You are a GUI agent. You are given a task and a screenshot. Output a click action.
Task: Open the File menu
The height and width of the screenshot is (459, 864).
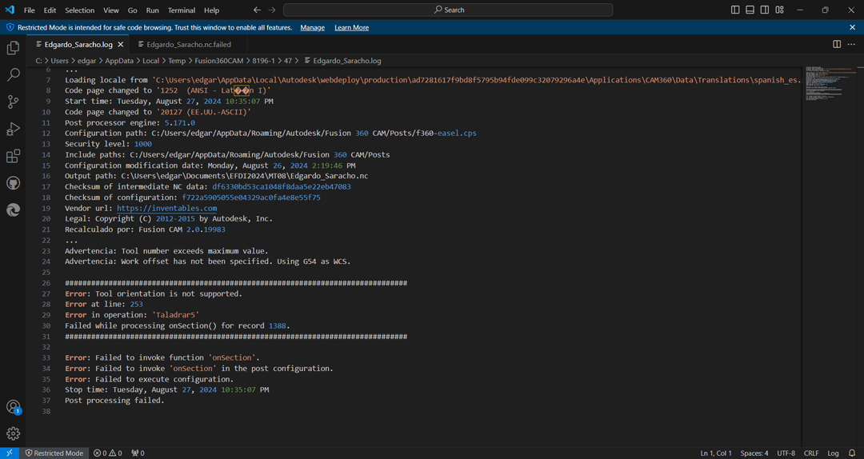tap(30, 10)
